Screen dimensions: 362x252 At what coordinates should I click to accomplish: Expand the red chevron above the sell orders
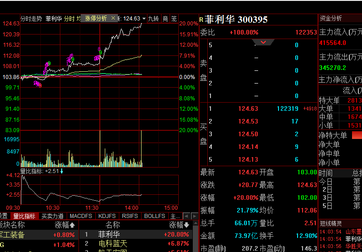click(x=263, y=42)
